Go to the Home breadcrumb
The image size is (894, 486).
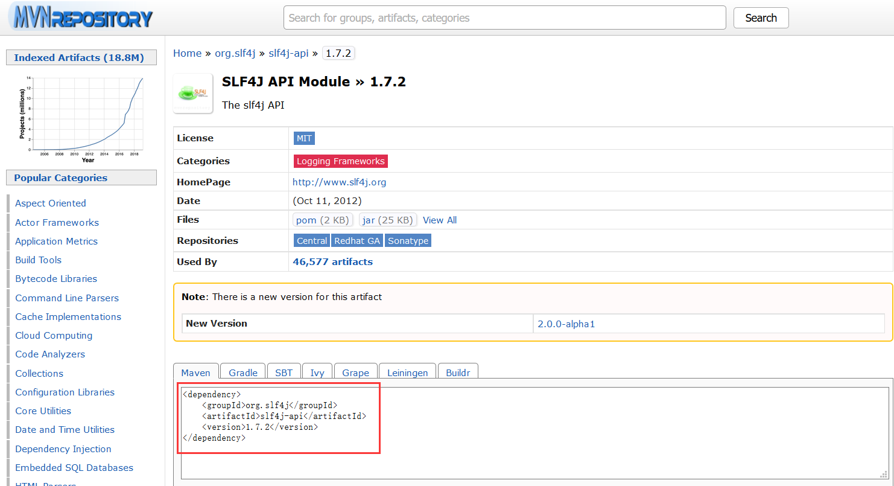[187, 53]
